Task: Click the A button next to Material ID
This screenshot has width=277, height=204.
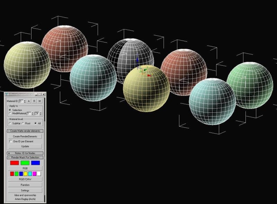Action: click(29, 101)
